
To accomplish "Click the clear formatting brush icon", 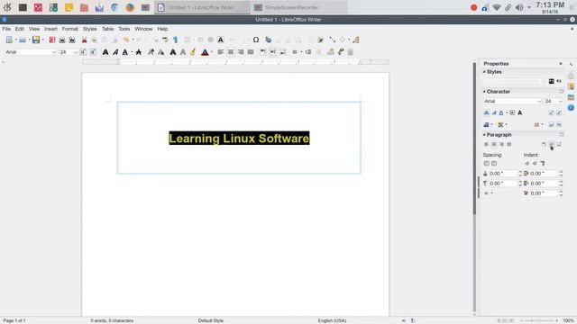I will click(193, 52).
